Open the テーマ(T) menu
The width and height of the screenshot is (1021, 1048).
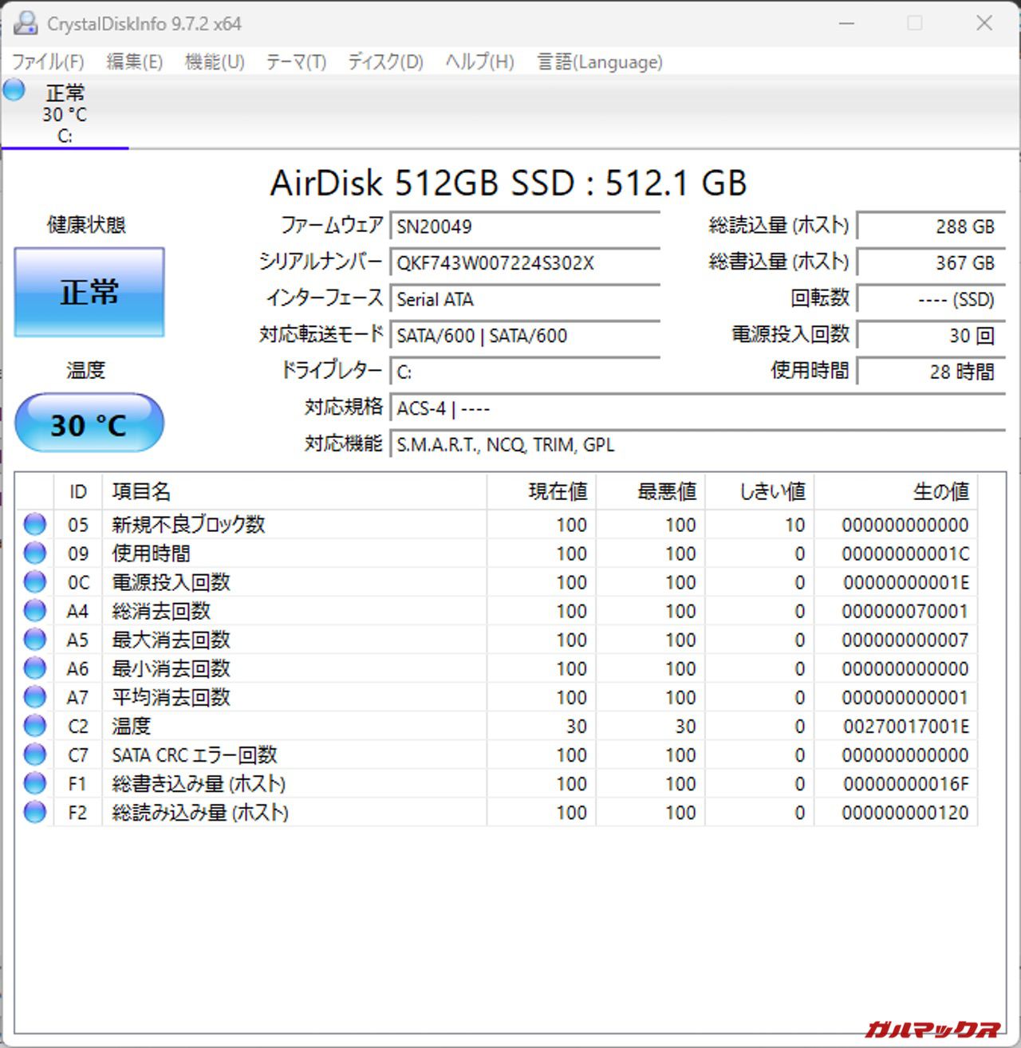(x=296, y=62)
